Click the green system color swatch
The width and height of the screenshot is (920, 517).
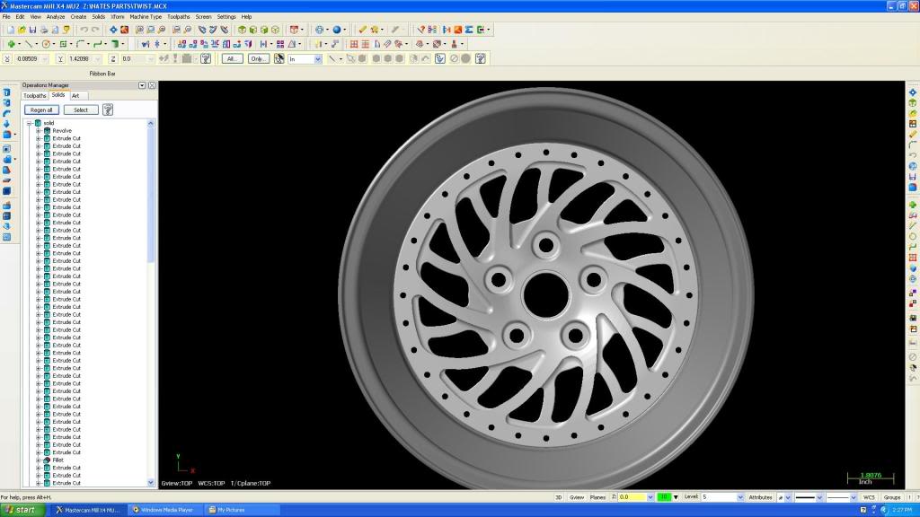coord(663,496)
